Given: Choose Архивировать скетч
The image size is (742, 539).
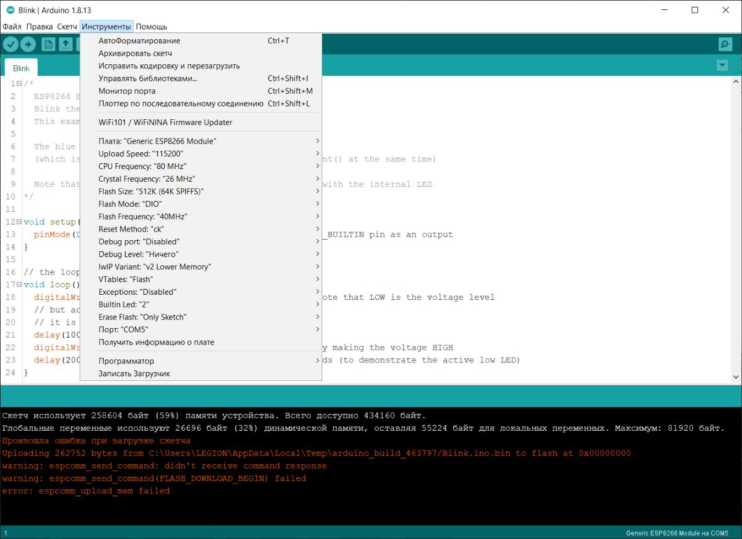Looking at the screenshot, I should click(201, 53).
